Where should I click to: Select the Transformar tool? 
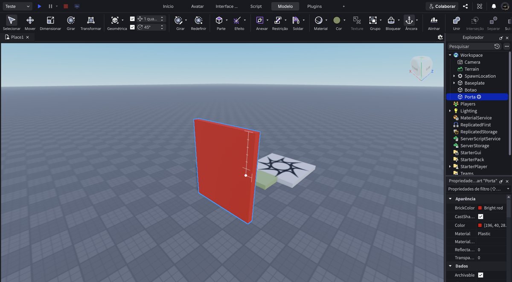pyautogui.click(x=91, y=20)
